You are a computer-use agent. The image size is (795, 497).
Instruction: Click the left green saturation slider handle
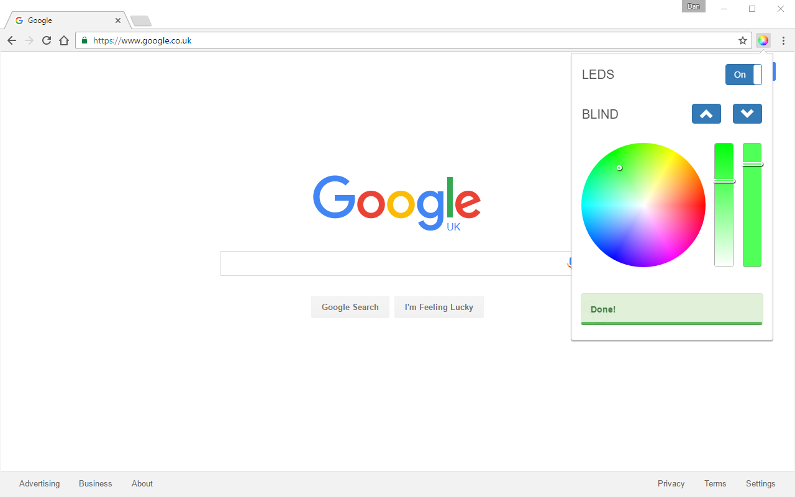[x=724, y=181]
